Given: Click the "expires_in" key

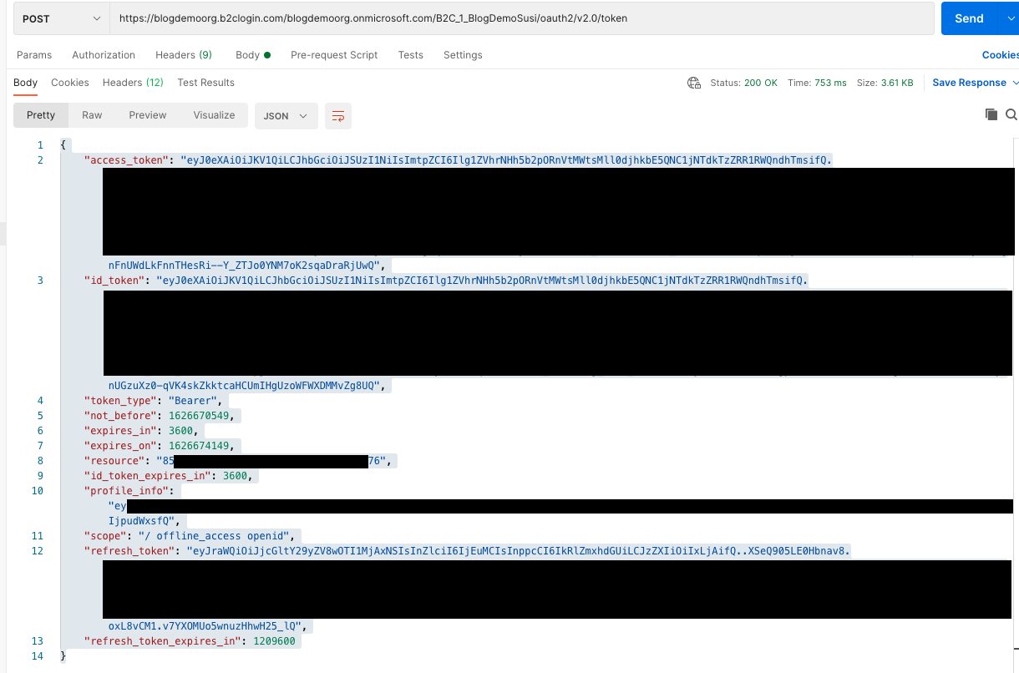Looking at the screenshot, I should 120,431.
